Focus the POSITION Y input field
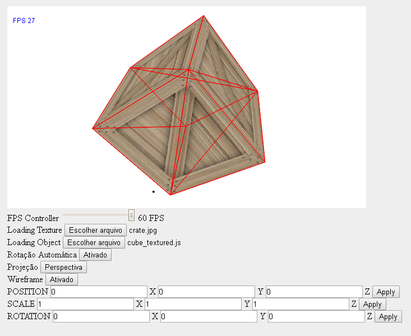 (206, 292)
